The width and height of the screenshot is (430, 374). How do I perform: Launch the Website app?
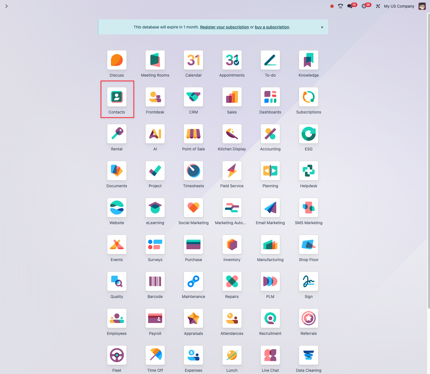(x=117, y=208)
